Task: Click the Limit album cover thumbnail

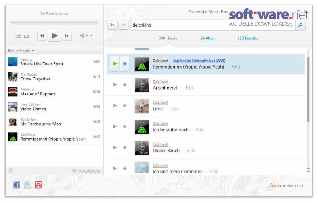Action: point(142,106)
